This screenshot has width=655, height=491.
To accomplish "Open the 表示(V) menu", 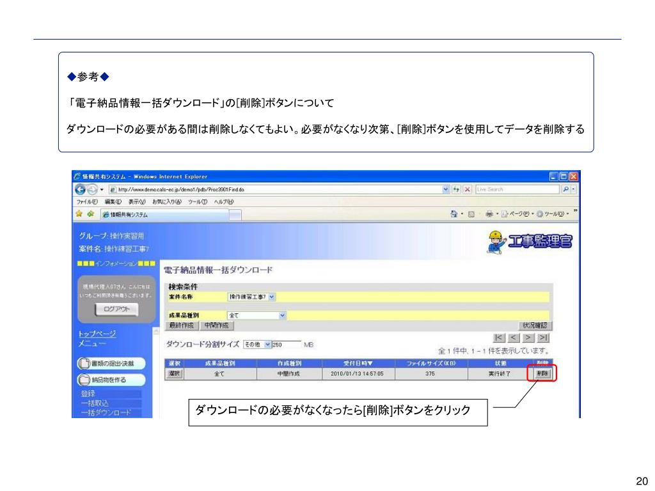I will (x=137, y=201).
